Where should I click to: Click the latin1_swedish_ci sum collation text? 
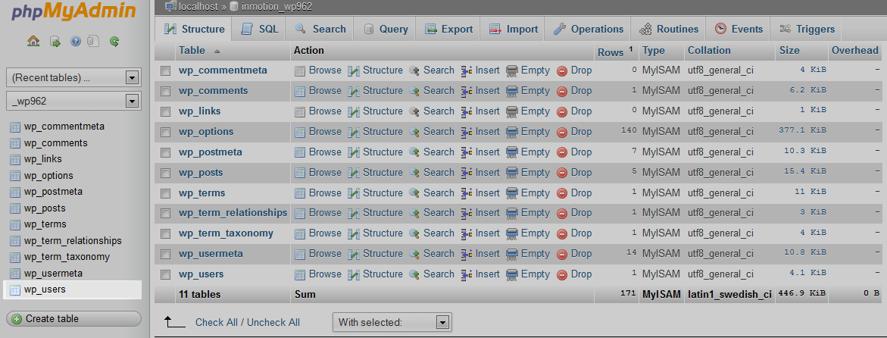[x=729, y=294]
